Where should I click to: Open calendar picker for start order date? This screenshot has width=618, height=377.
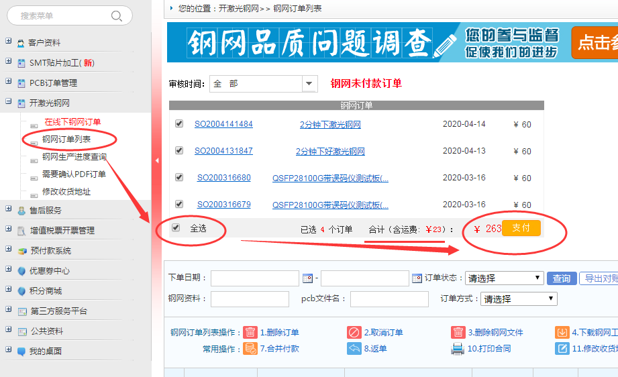(308, 278)
